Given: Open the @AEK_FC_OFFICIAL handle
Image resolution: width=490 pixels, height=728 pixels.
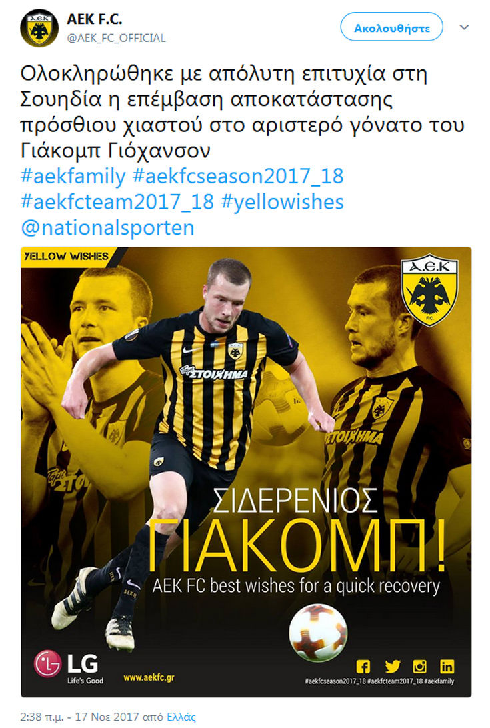Looking at the screenshot, I should click(116, 38).
